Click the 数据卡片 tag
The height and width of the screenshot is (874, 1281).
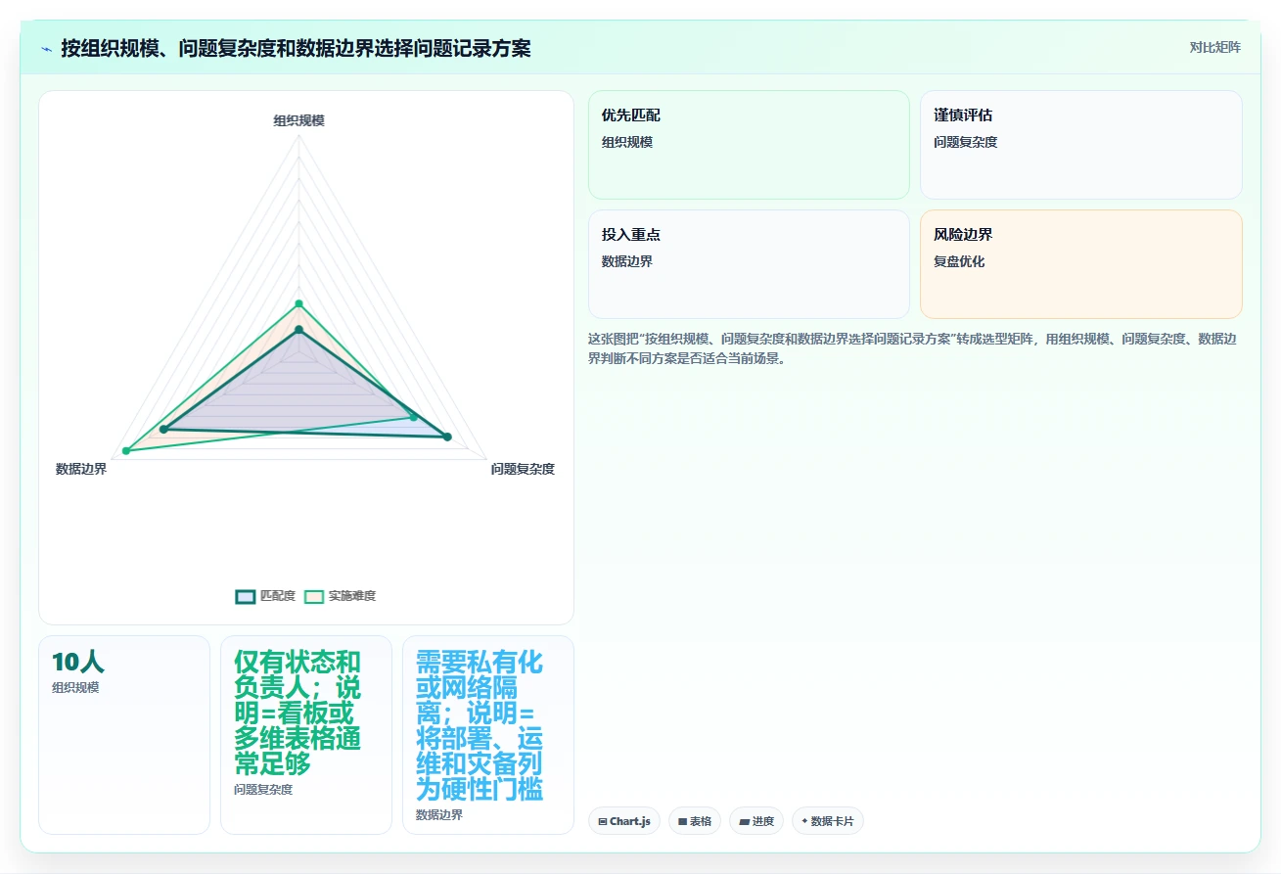point(828,821)
